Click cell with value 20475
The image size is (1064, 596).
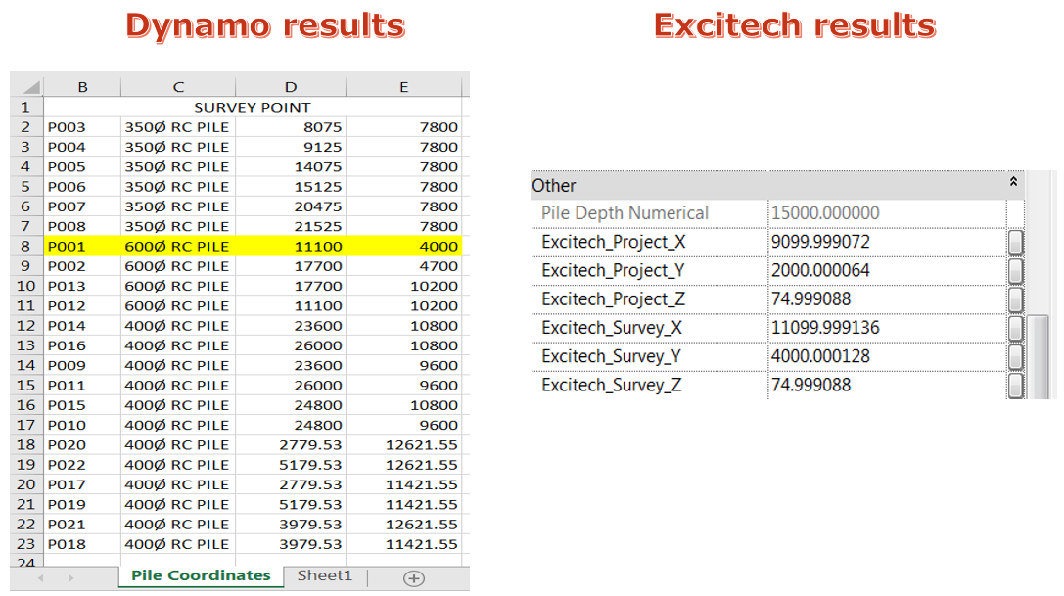pyautogui.click(x=291, y=206)
